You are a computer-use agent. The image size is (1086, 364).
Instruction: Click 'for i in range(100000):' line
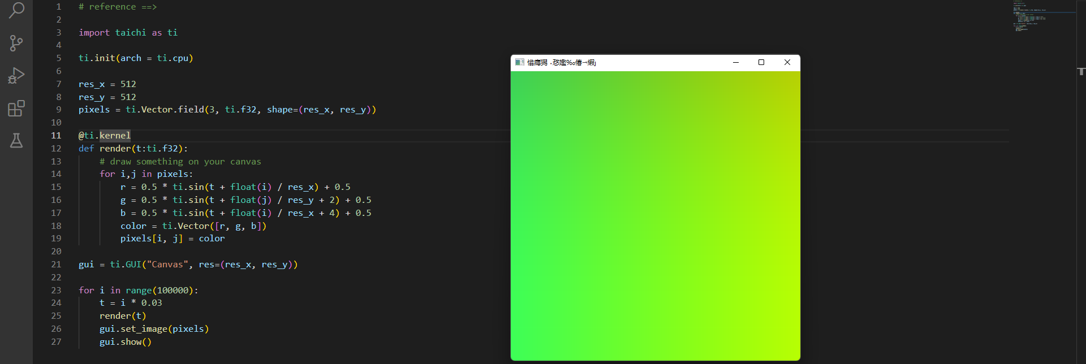point(139,291)
